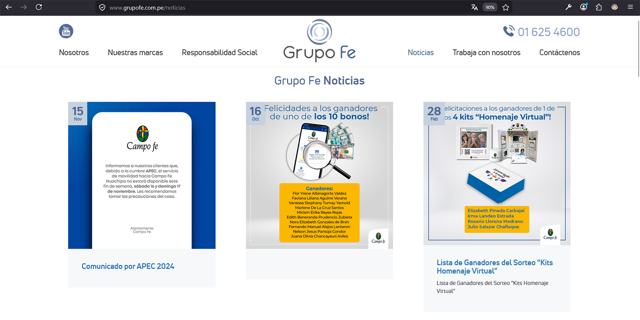Click the page vertical scrollbar
The image size is (640, 320).
tap(638, 48)
